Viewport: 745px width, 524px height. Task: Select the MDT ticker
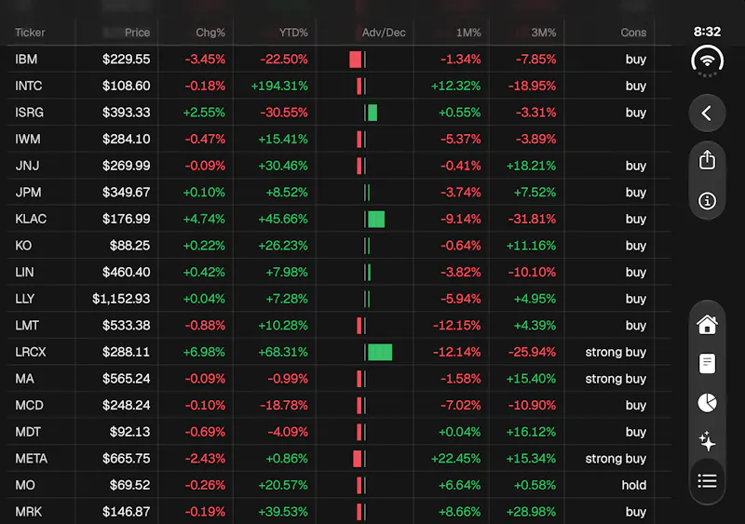(28, 431)
